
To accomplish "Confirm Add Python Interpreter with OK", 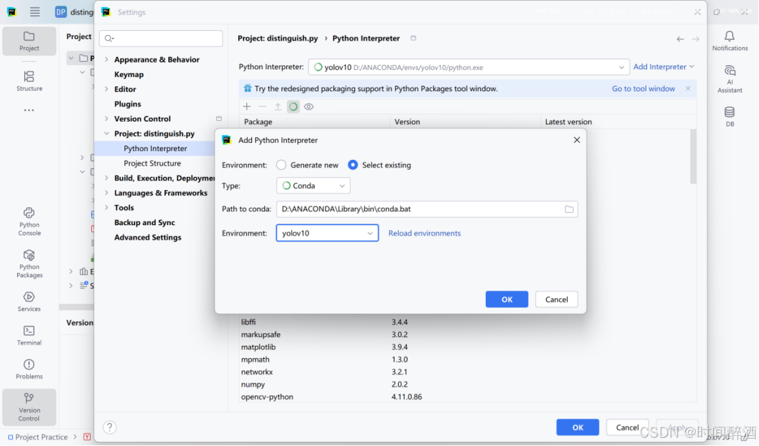I will [507, 299].
